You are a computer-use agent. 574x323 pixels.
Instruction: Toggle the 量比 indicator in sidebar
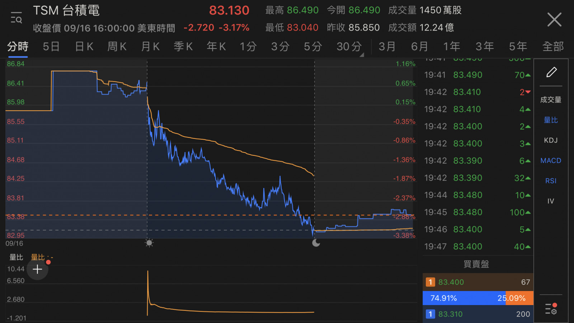pos(551,120)
